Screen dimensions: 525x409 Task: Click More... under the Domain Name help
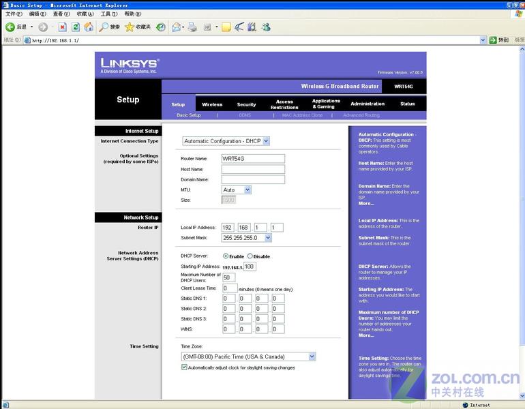tap(366, 203)
